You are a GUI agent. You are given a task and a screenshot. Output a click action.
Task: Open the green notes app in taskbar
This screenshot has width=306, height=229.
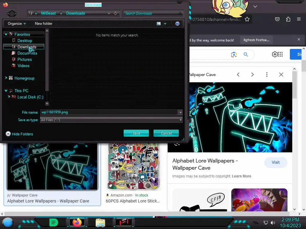pyautogui.click(x=54, y=222)
